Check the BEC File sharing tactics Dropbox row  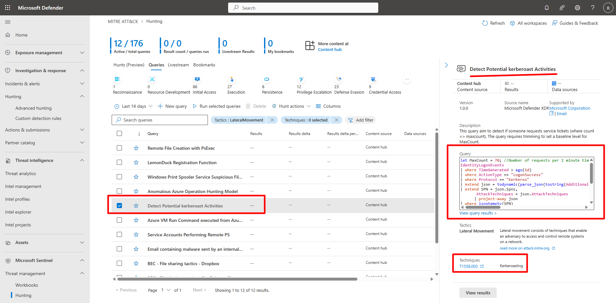tap(119, 263)
